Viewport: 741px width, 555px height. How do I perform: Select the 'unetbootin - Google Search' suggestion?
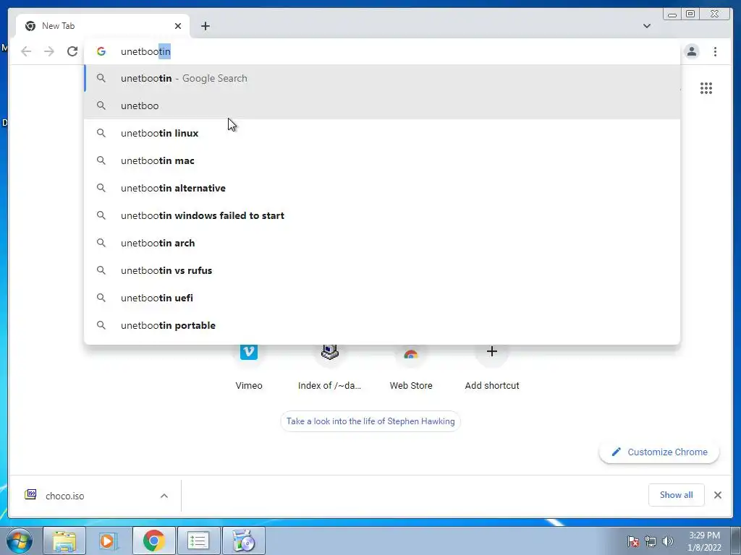[x=382, y=78]
